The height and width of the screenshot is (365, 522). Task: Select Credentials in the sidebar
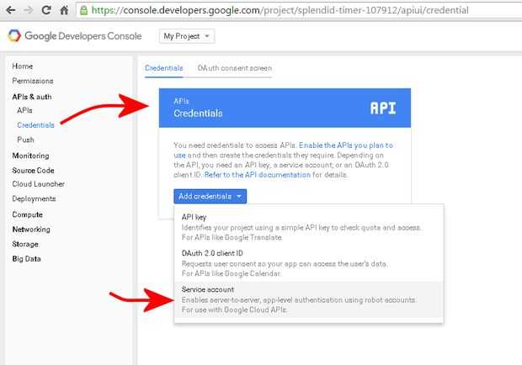point(35,125)
